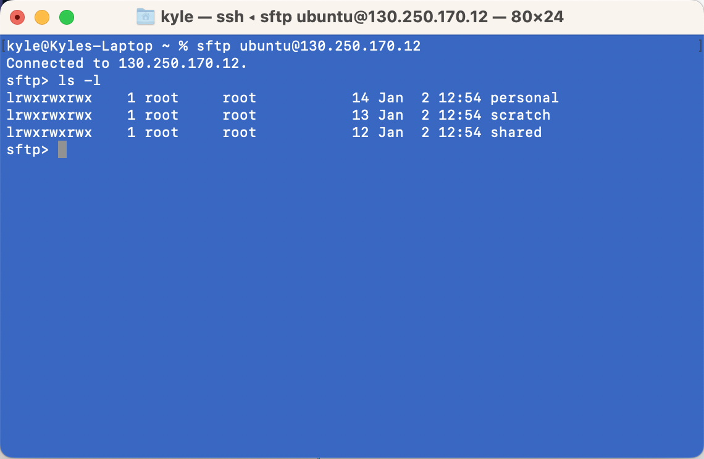
Task: Minimize the window using yellow button
Action: pos(42,17)
